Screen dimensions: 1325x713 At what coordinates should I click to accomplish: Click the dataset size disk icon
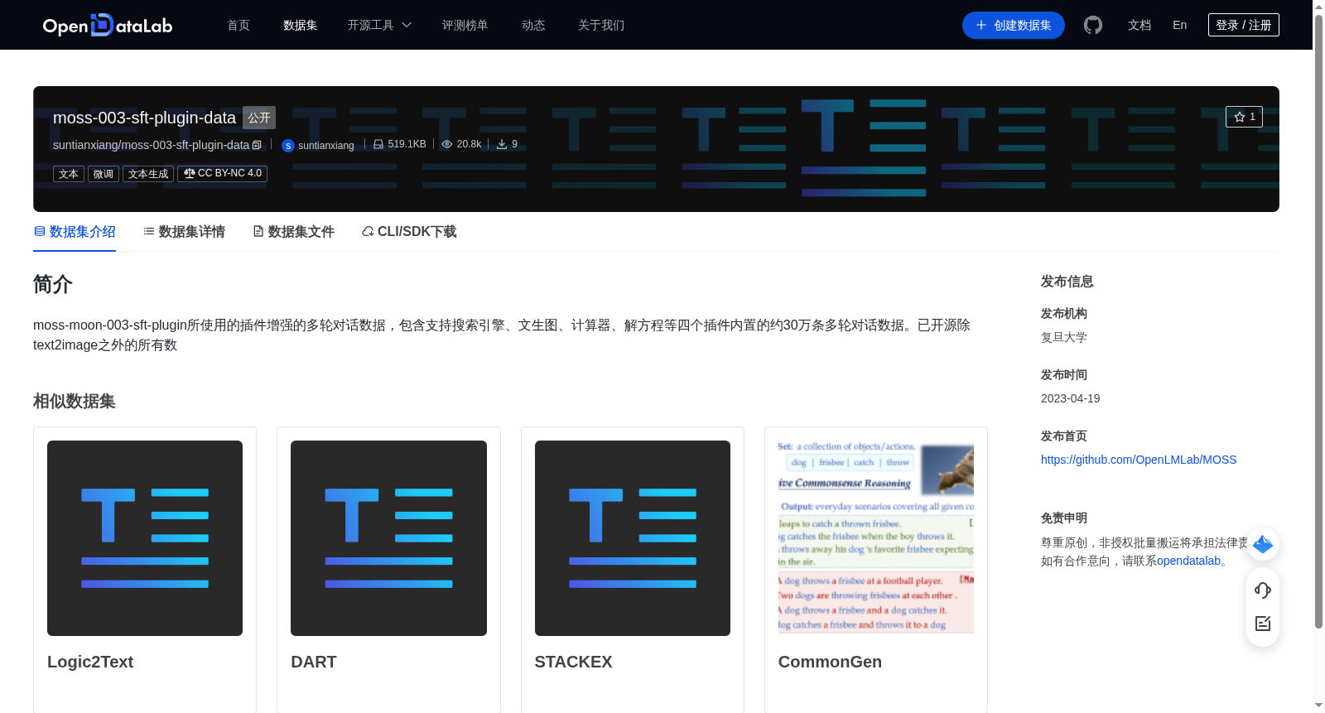[378, 144]
